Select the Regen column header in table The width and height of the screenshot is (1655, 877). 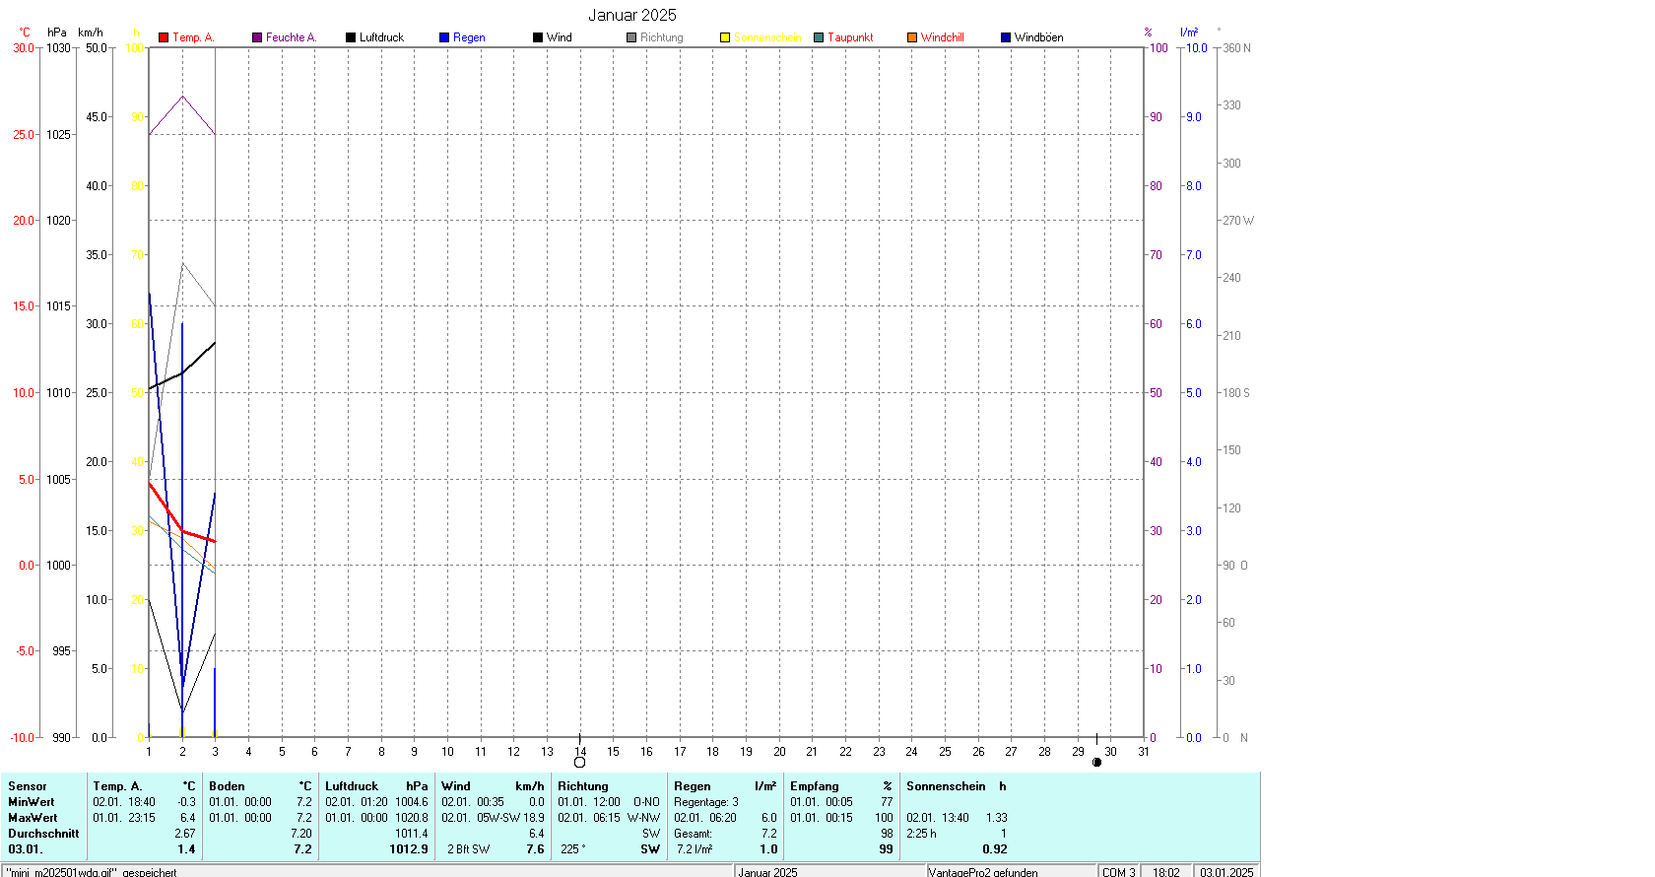(x=693, y=786)
